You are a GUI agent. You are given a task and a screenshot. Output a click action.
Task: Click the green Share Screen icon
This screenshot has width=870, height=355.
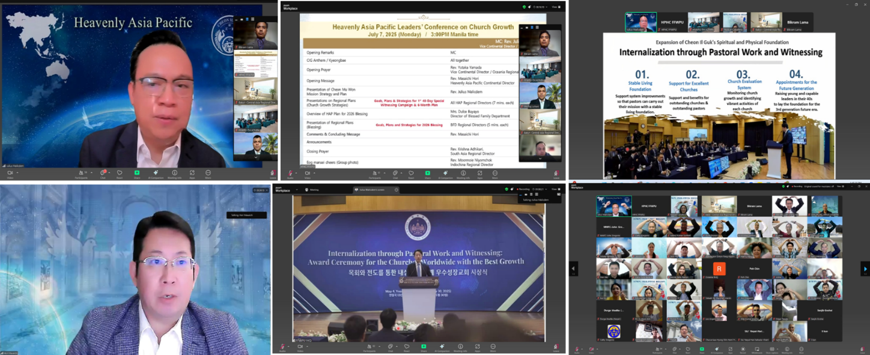[x=423, y=347]
